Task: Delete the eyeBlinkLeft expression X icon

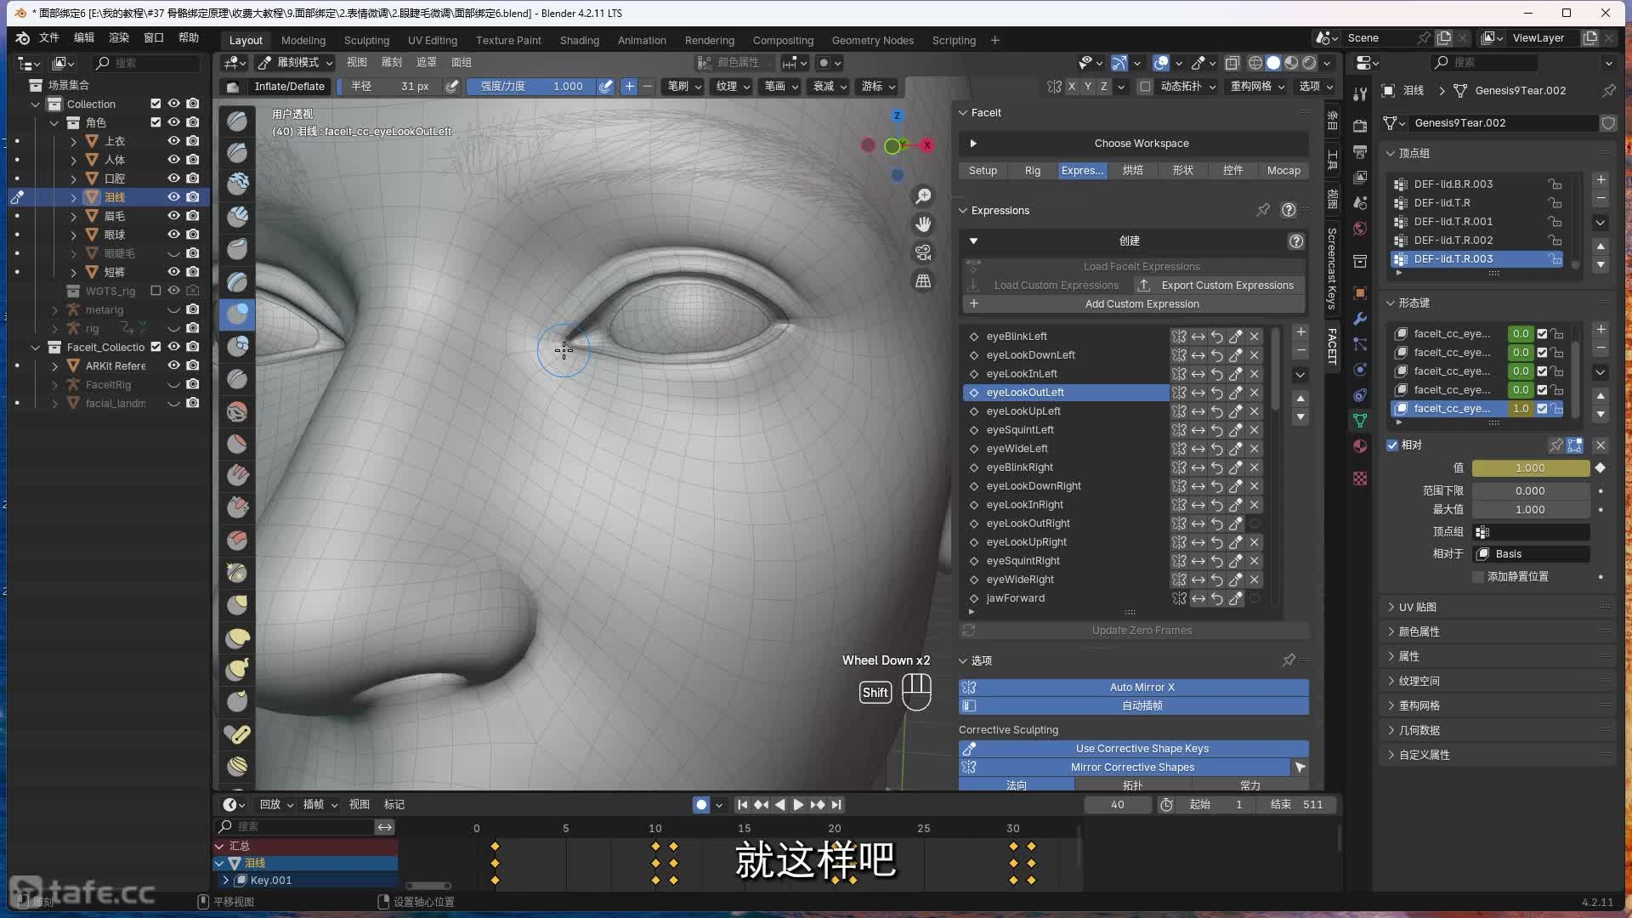Action: pos(1255,337)
